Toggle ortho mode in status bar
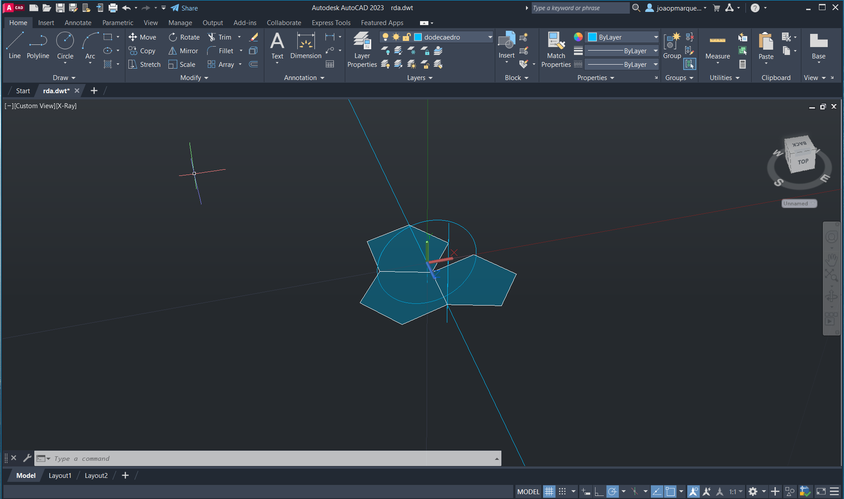The image size is (844, 499). click(599, 492)
